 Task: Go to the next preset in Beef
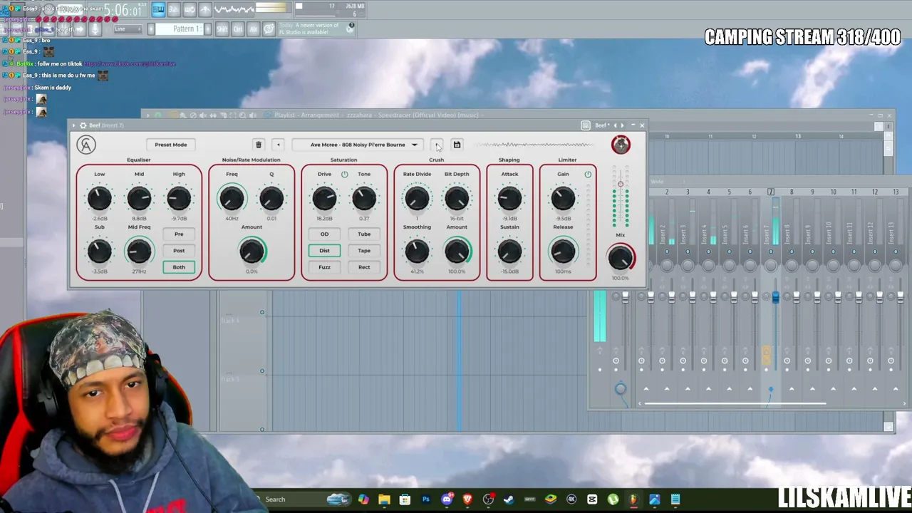(437, 145)
